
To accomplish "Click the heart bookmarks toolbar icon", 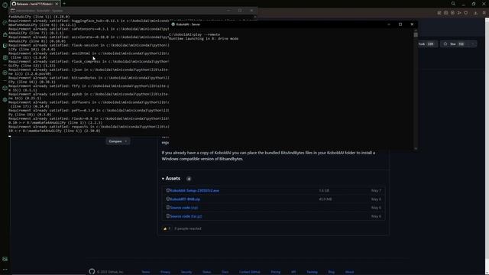I will click(466, 13).
